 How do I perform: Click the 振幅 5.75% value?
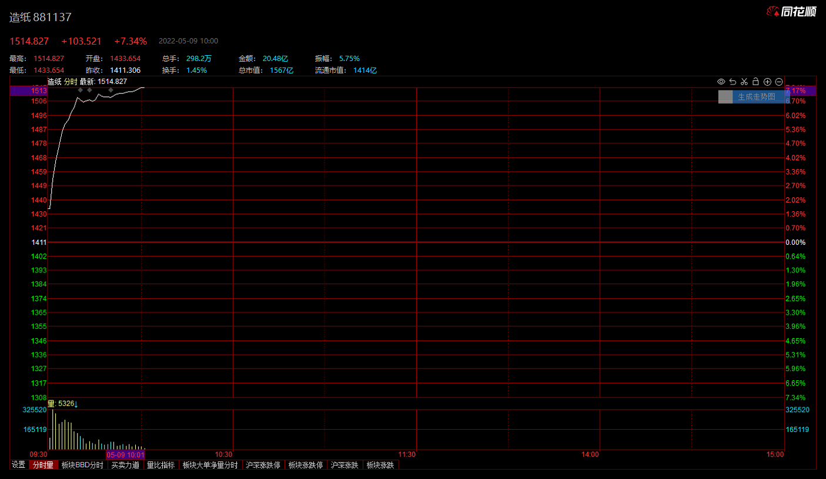pyautogui.click(x=349, y=59)
